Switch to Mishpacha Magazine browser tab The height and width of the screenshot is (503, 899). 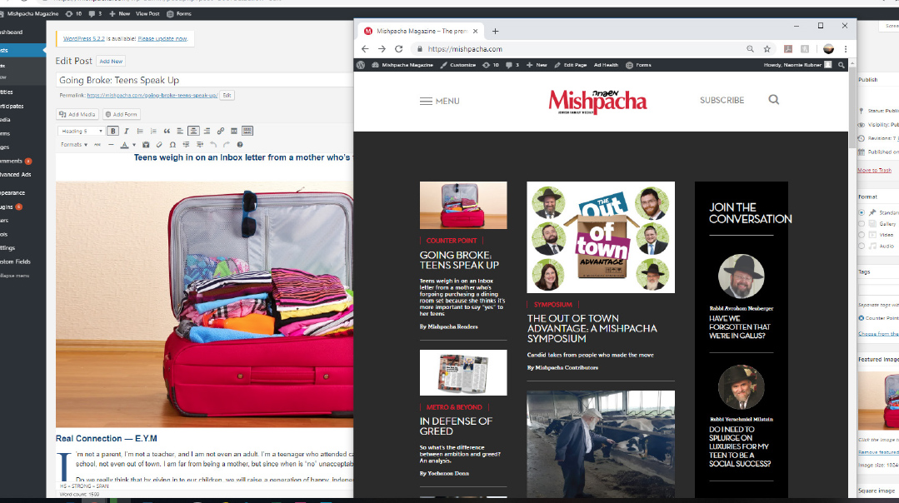tap(422, 31)
